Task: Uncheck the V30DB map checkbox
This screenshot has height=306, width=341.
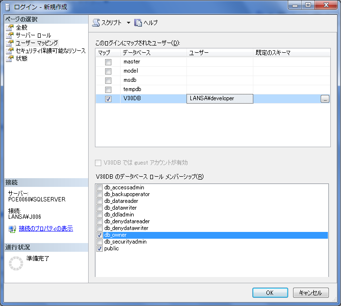Action: pyautogui.click(x=108, y=99)
